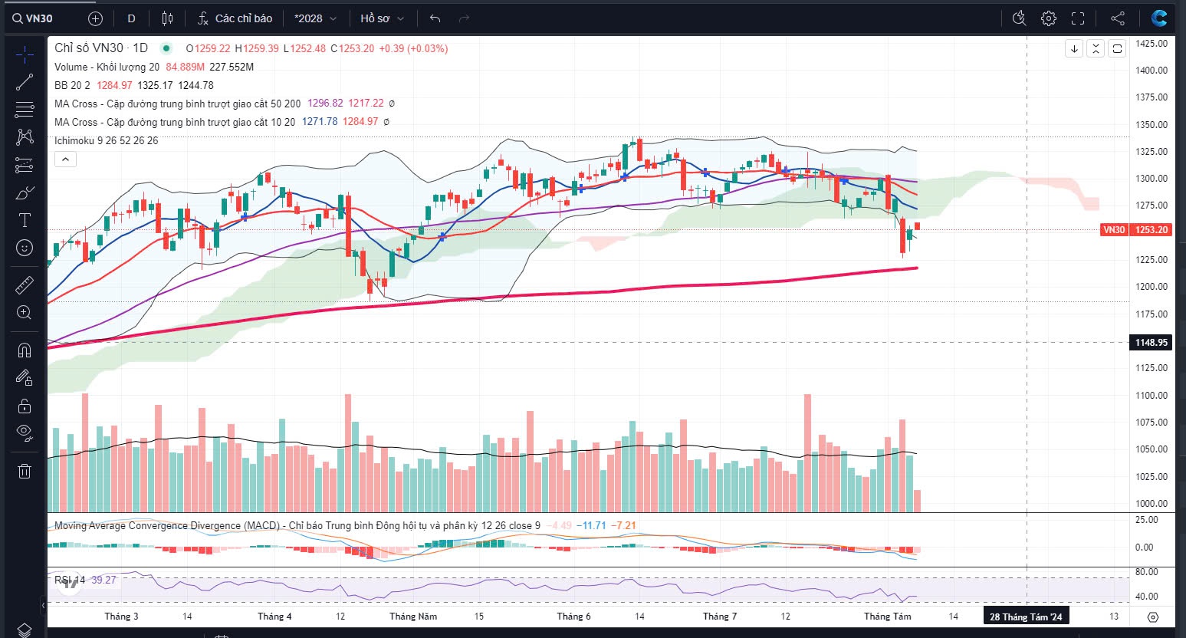The height and width of the screenshot is (638, 1186).
Task: Open time axis settings gear
Action: click(x=1152, y=617)
